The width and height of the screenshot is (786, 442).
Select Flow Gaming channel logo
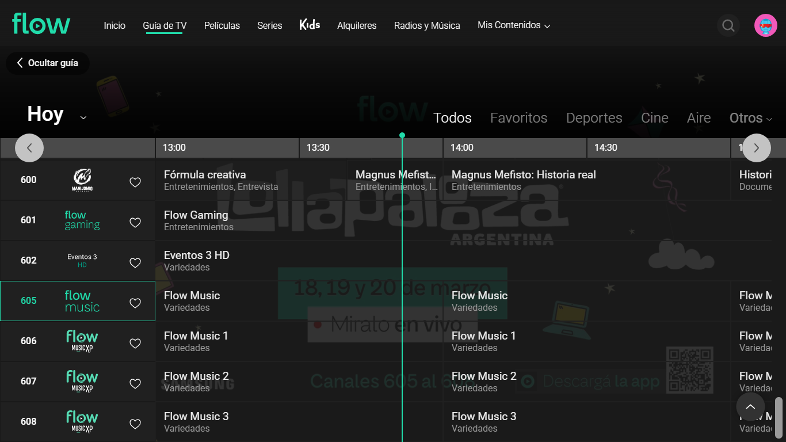click(82, 220)
